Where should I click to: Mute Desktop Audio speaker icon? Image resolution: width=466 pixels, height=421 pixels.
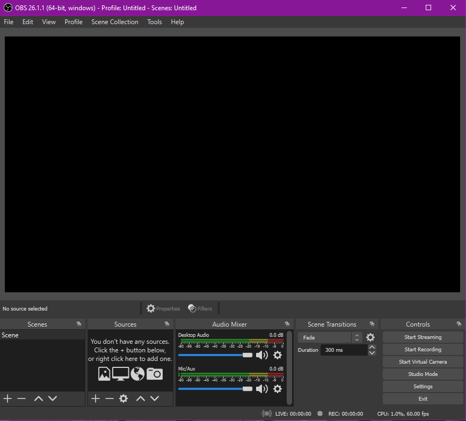point(261,355)
